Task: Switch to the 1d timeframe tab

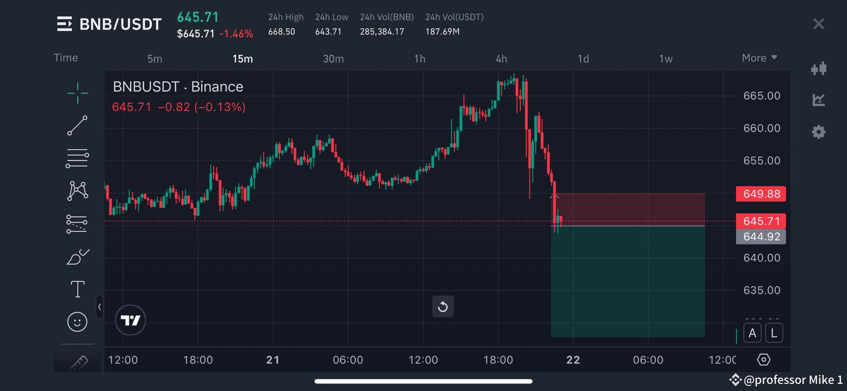Action: coord(583,59)
